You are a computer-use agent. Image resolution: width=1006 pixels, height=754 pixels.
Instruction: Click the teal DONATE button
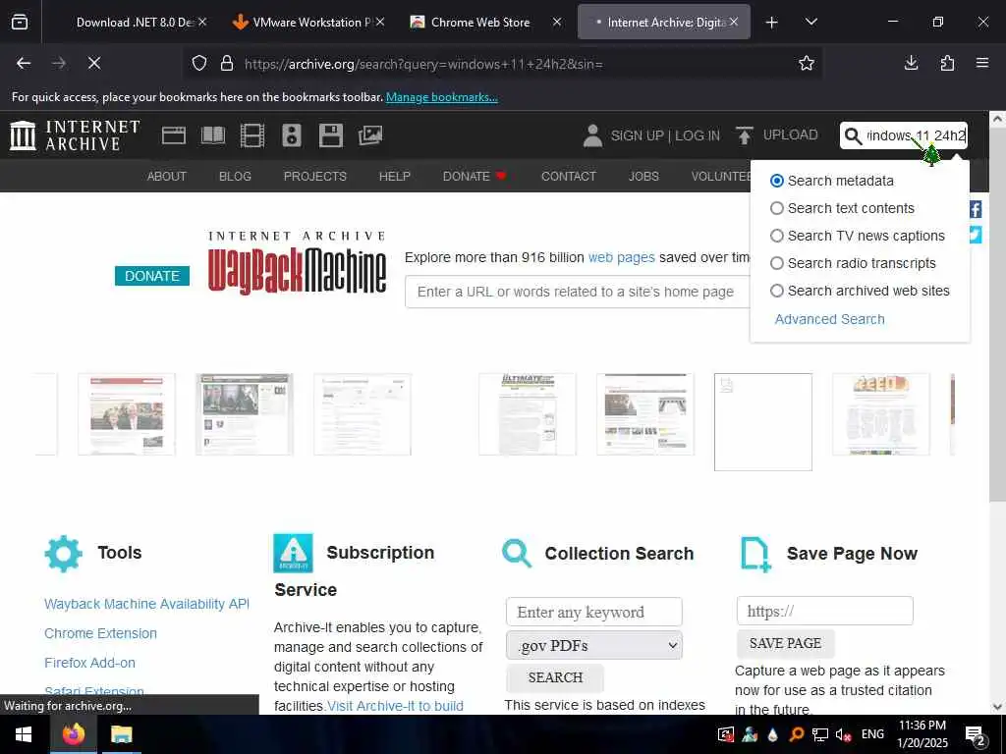coord(152,276)
